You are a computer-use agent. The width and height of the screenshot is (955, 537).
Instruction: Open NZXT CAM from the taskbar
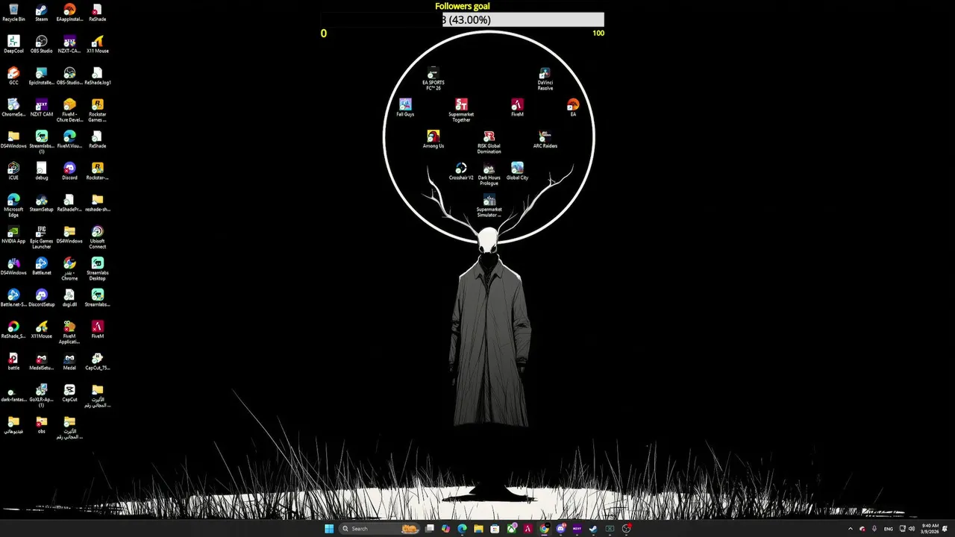point(577,529)
